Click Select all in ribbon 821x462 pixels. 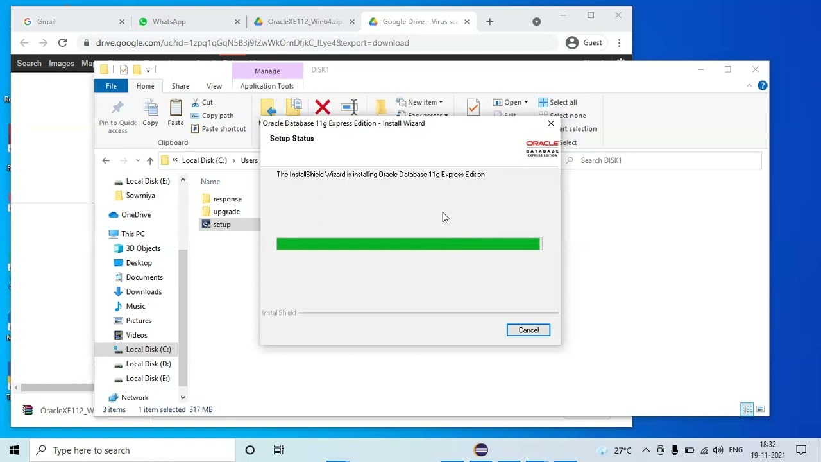(x=557, y=102)
